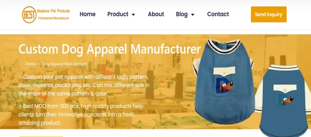Click the paragraph about custom pet apparel
This screenshot has height=137, width=311.
(x=84, y=85)
